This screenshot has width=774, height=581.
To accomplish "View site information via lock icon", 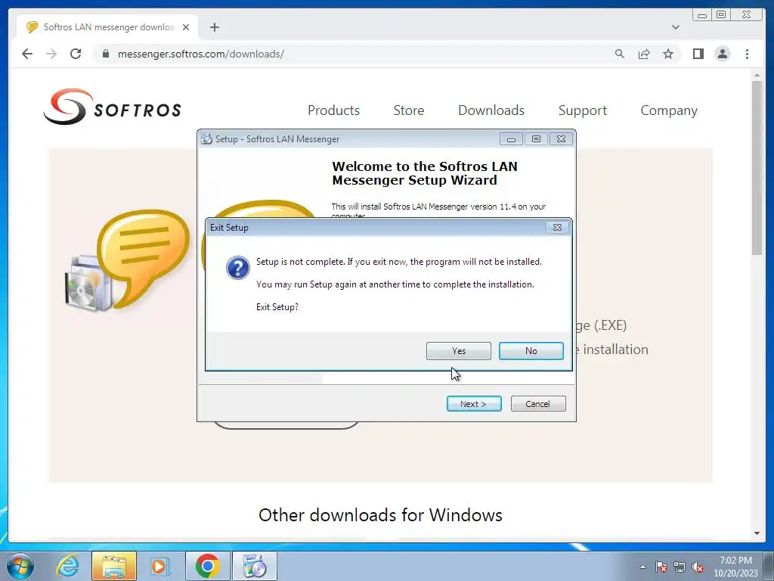I will coord(106,54).
